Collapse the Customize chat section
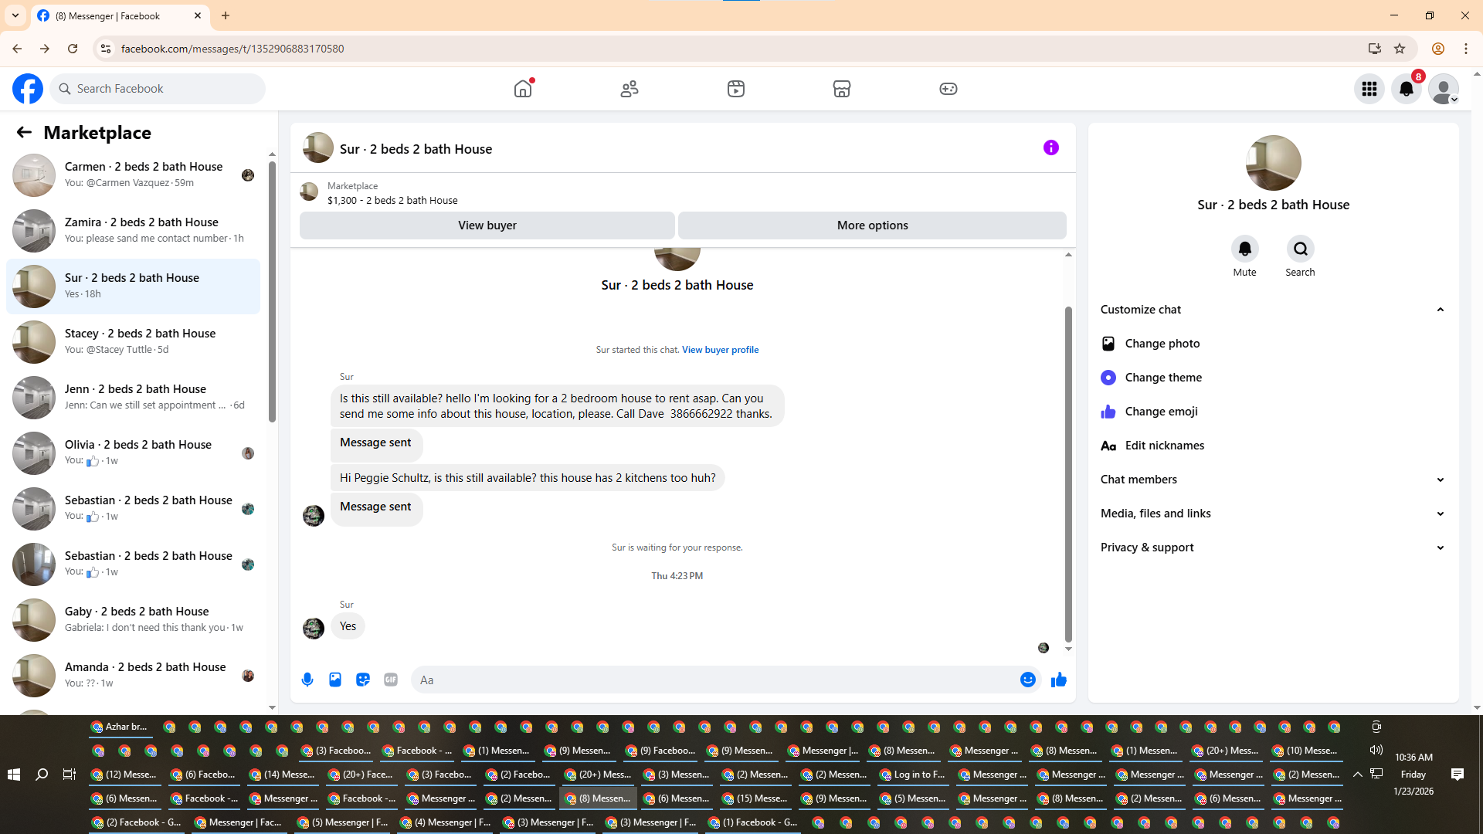The height and width of the screenshot is (834, 1483). pos(1440,310)
